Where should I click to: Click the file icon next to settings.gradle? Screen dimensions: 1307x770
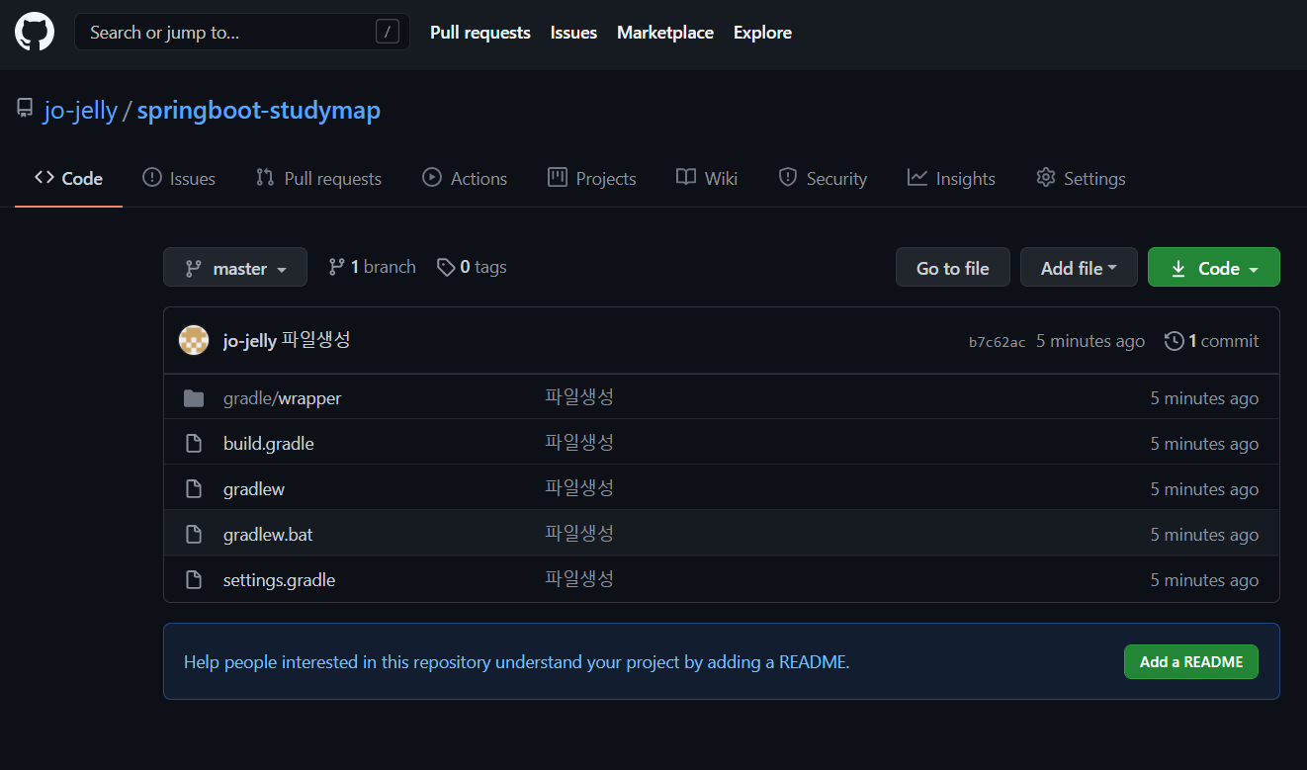tap(194, 580)
